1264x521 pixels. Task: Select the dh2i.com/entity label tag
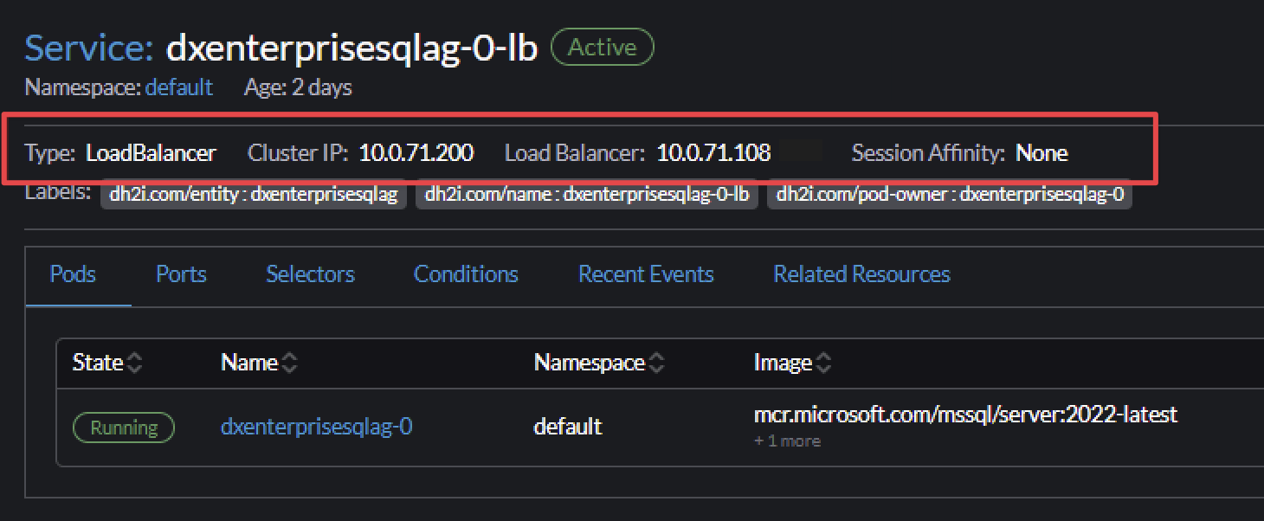[254, 195]
